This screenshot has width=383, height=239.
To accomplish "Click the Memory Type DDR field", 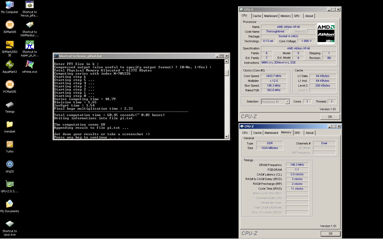I will pyautogui.click(x=270, y=143).
